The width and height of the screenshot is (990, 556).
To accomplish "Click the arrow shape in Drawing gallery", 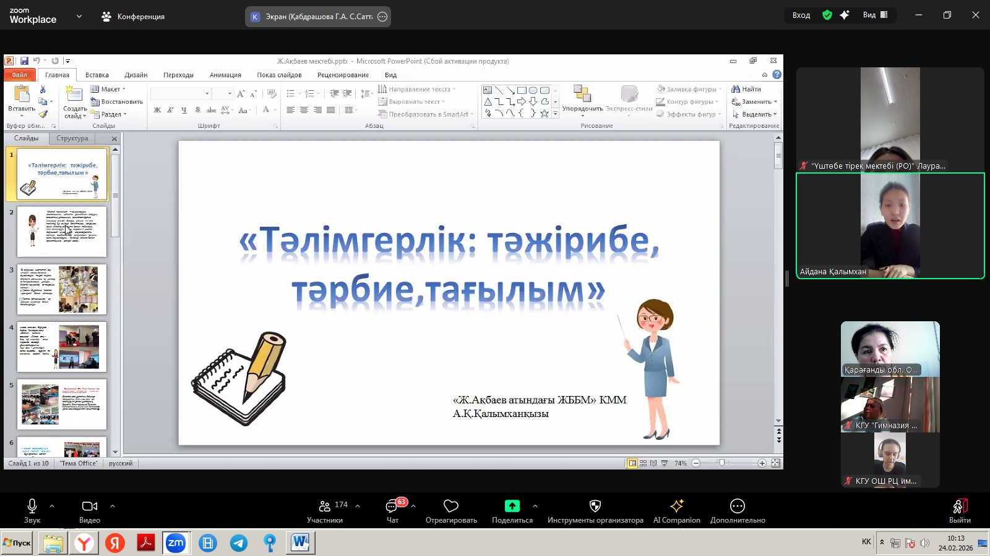I will [x=522, y=101].
